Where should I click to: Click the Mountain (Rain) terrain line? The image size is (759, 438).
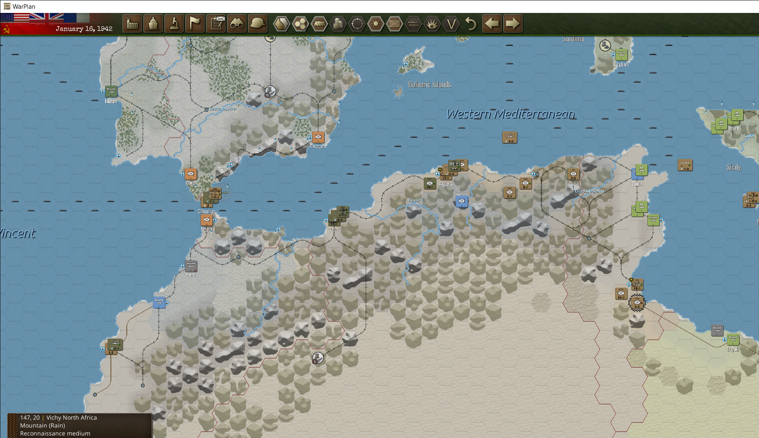tap(43, 425)
